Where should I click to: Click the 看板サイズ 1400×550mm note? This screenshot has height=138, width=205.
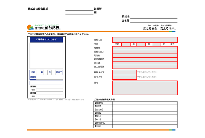(56, 100)
